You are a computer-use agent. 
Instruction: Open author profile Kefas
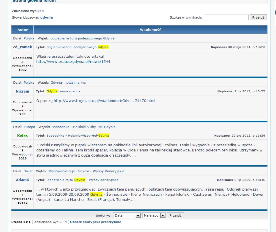point(23,135)
